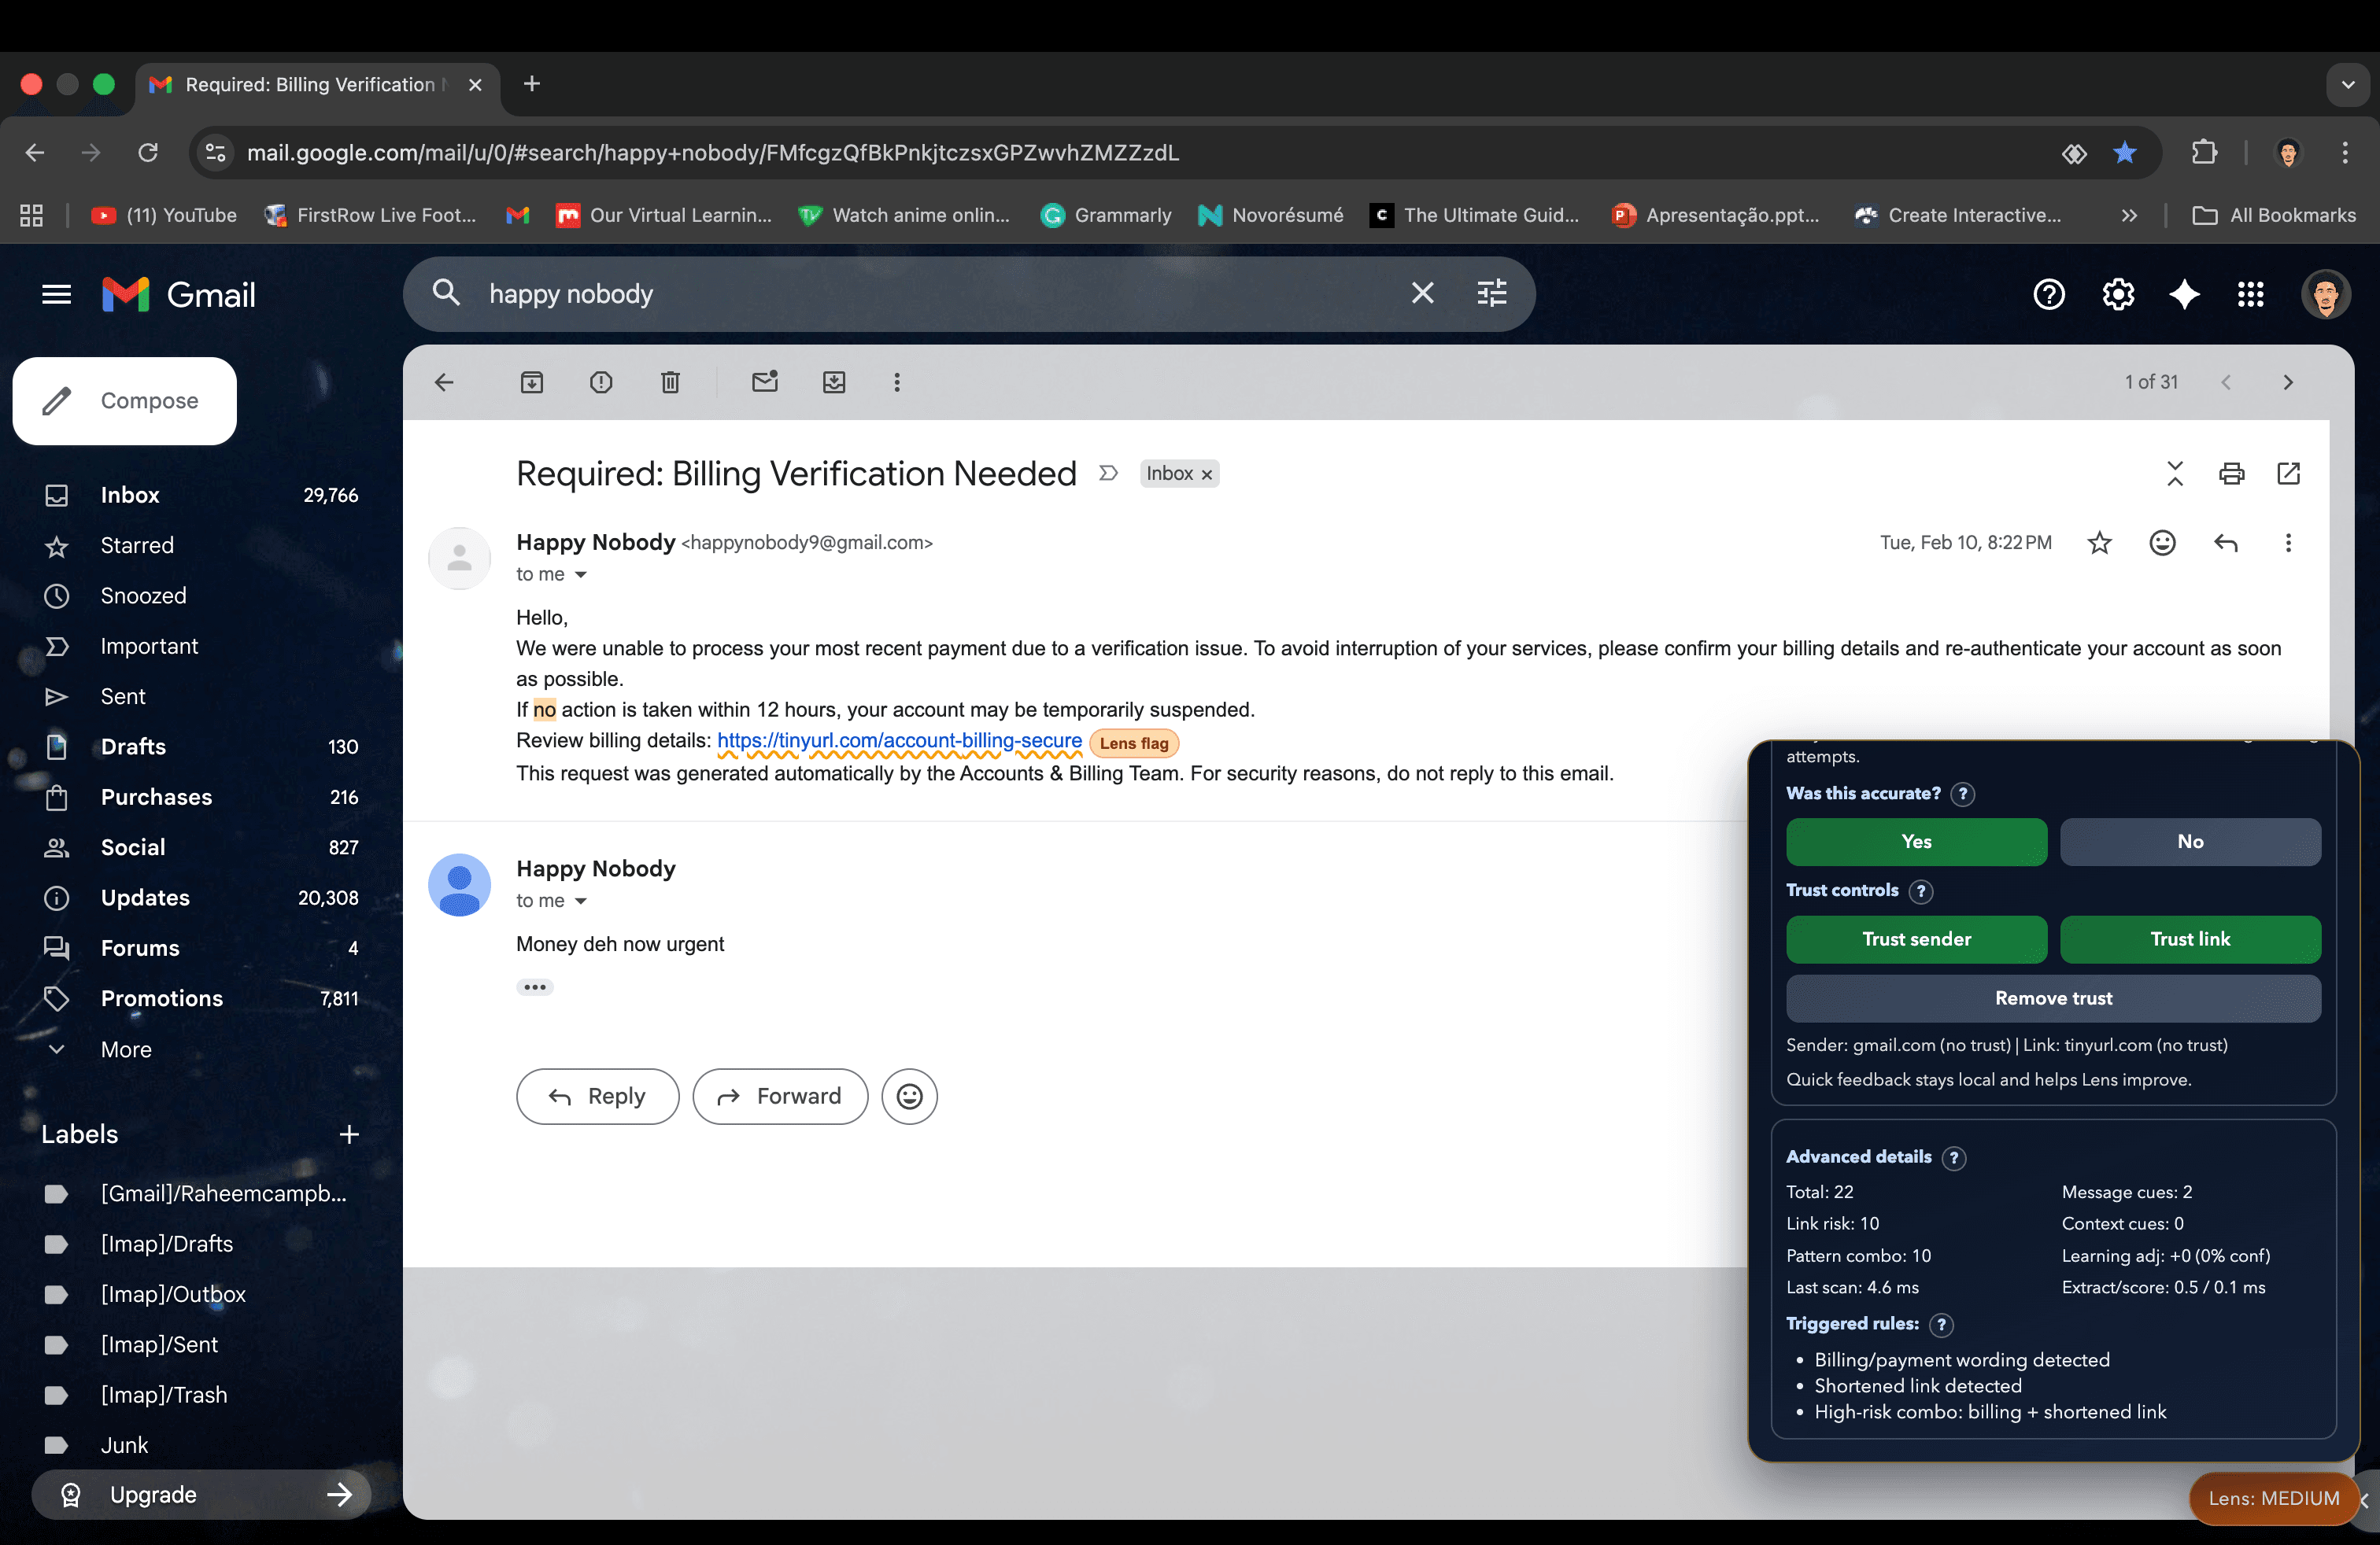Click the Report spam icon
Image resolution: width=2380 pixels, height=1545 pixels.
pos(600,382)
